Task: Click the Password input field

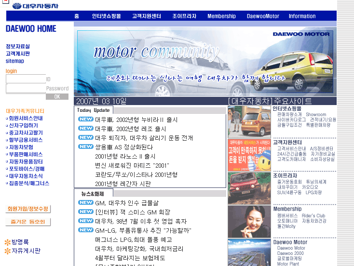Action: point(26,89)
